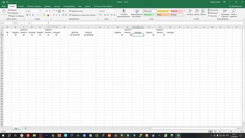Open the Fill (Заполнить) dropdown
The image size is (245, 138).
(213, 13)
